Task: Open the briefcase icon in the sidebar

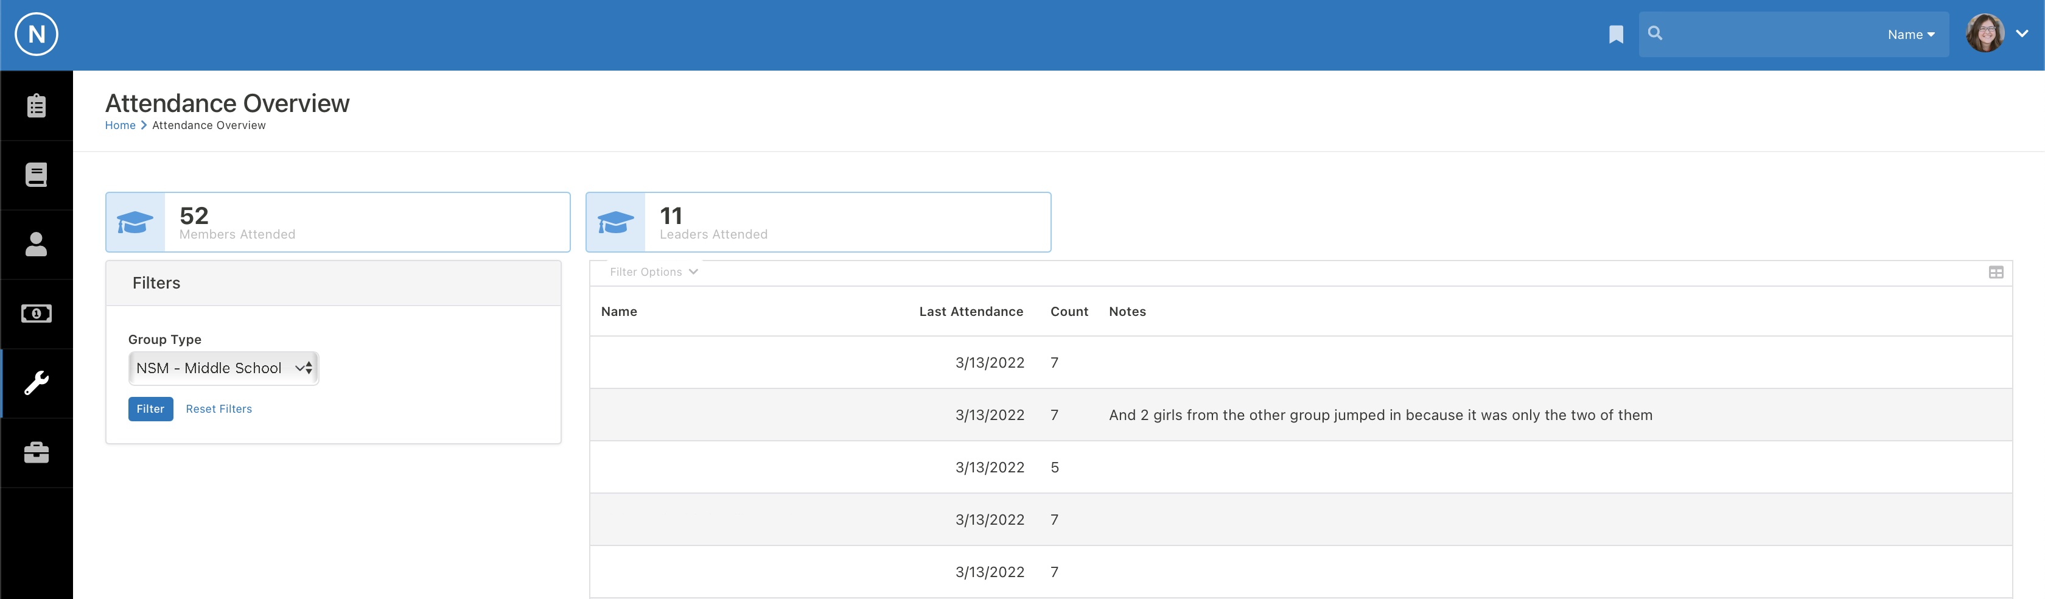Action: [37, 453]
